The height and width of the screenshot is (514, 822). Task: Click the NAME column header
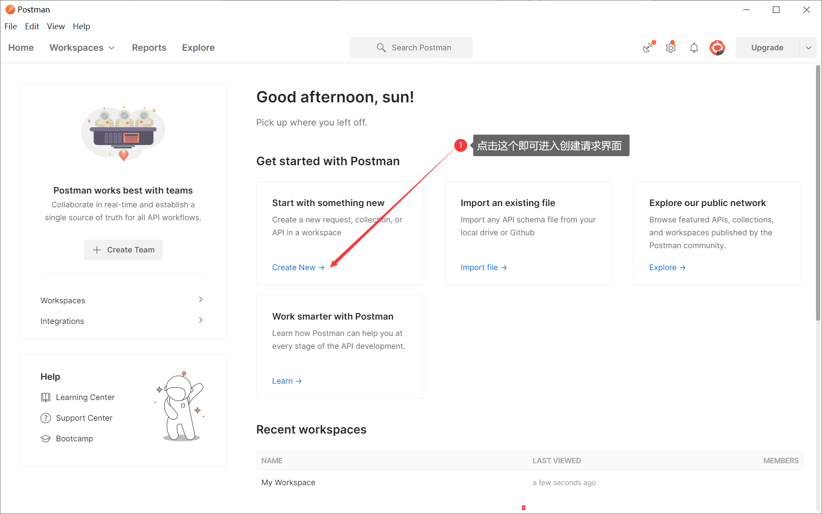pos(272,461)
